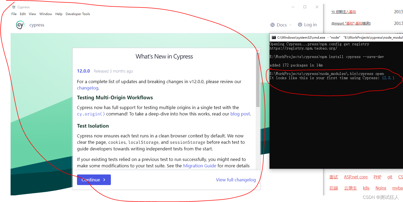Click the k8s tag link
Image resolution: width=403 pixels, height=202 pixels.
[x=366, y=188]
